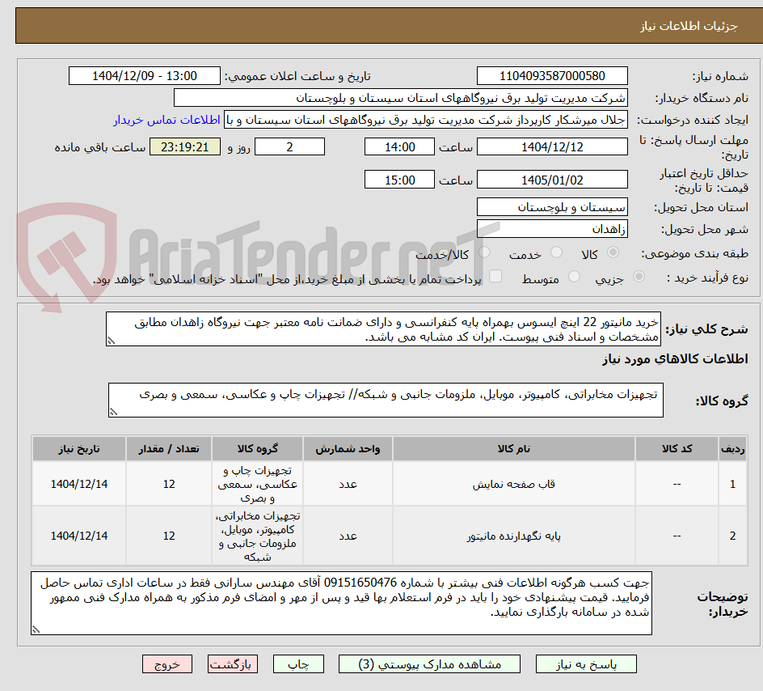Click the جزئیات اطلاعات نیاز page header
763x691 pixels.
tap(689, 26)
